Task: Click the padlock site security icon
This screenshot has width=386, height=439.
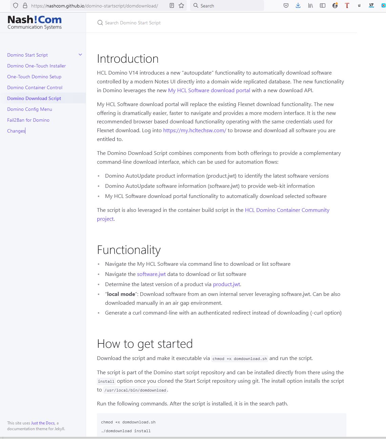Action: point(25,6)
